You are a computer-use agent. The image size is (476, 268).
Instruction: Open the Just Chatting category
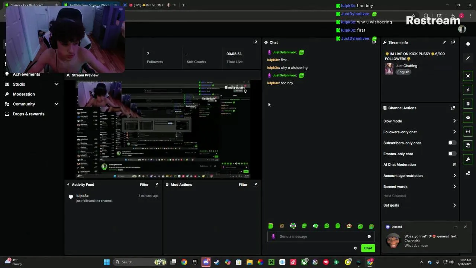coord(406,66)
